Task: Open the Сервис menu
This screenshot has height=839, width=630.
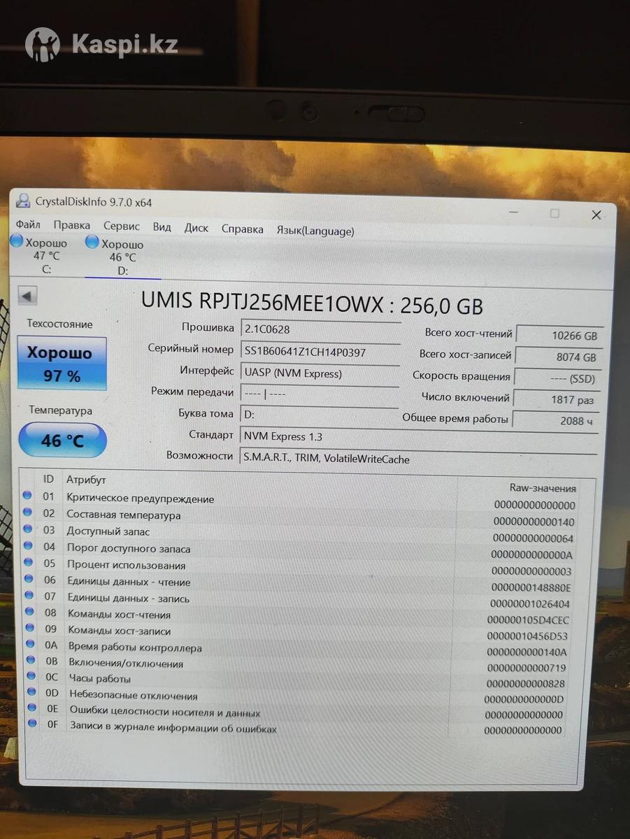Action: (122, 227)
